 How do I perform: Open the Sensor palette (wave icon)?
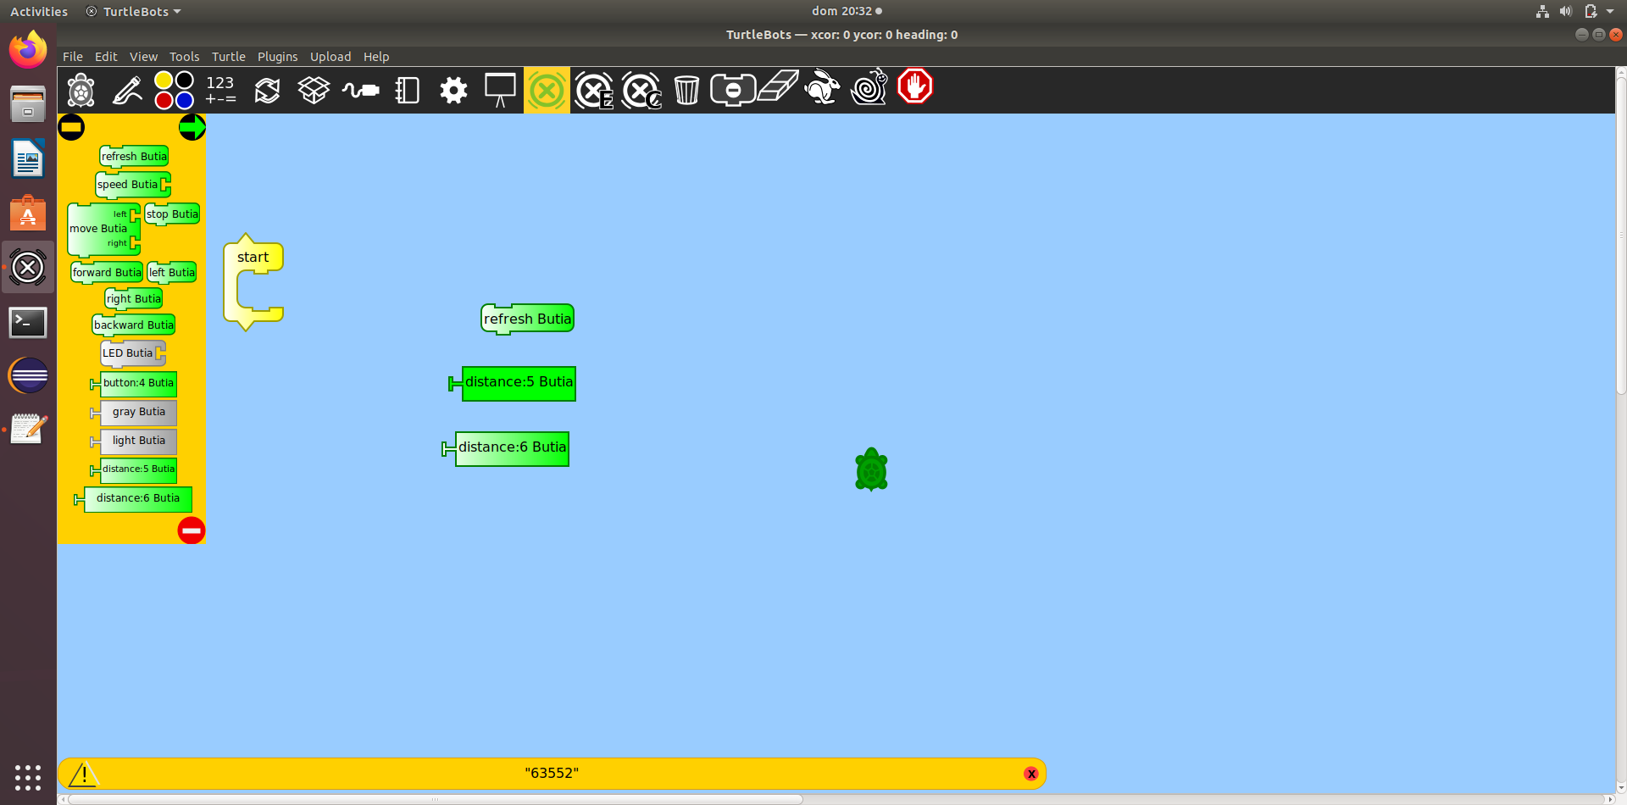361,90
